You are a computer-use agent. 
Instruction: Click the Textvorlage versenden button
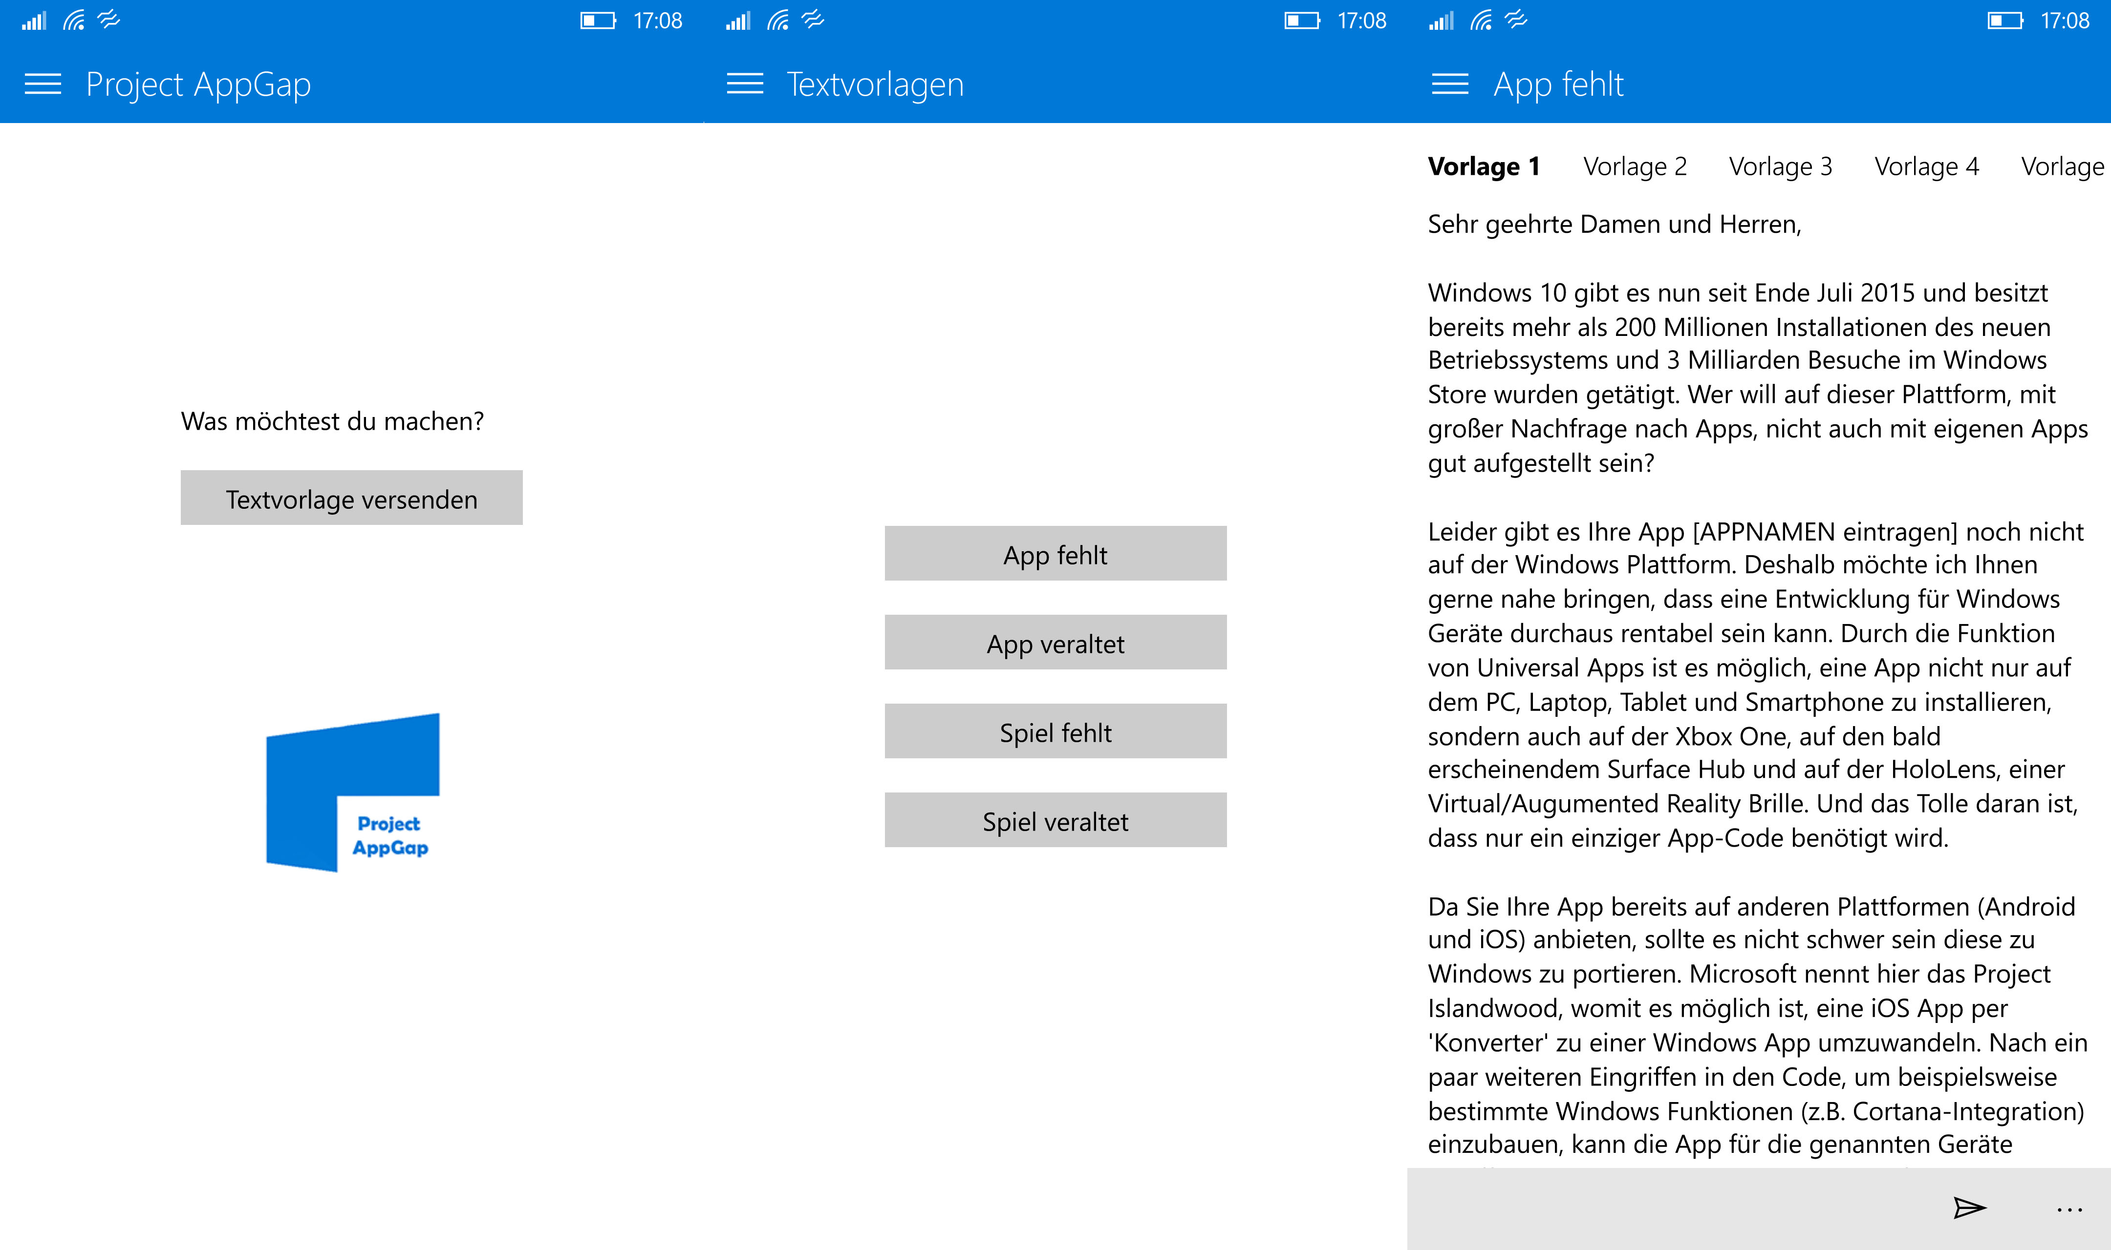351,498
